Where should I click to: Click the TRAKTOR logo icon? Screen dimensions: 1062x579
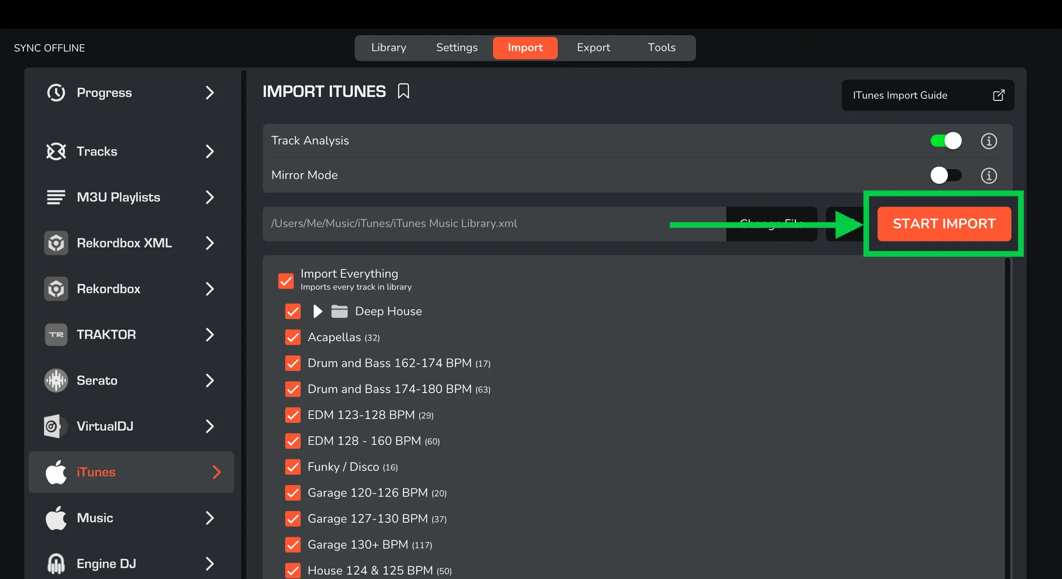pyautogui.click(x=56, y=335)
